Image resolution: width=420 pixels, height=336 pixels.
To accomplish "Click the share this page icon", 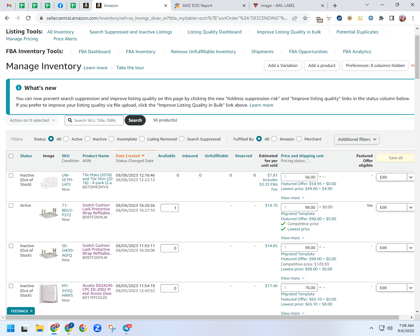I will 295,18.
